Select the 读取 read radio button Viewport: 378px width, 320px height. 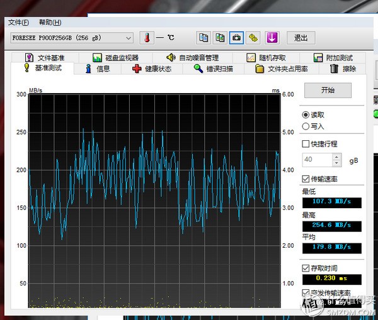pyautogui.click(x=306, y=115)
